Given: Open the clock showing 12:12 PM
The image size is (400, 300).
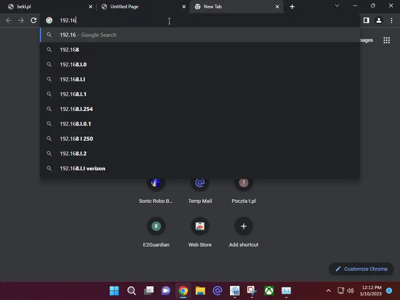Looking at the screenshot, I should pos(371,291).
